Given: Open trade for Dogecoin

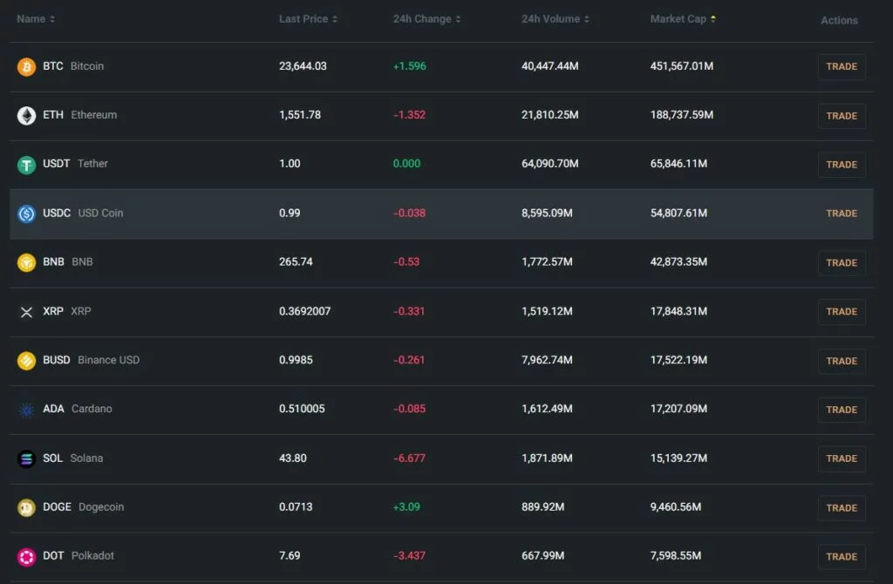Looking at the screenshot, I should (x=842, y=507).
